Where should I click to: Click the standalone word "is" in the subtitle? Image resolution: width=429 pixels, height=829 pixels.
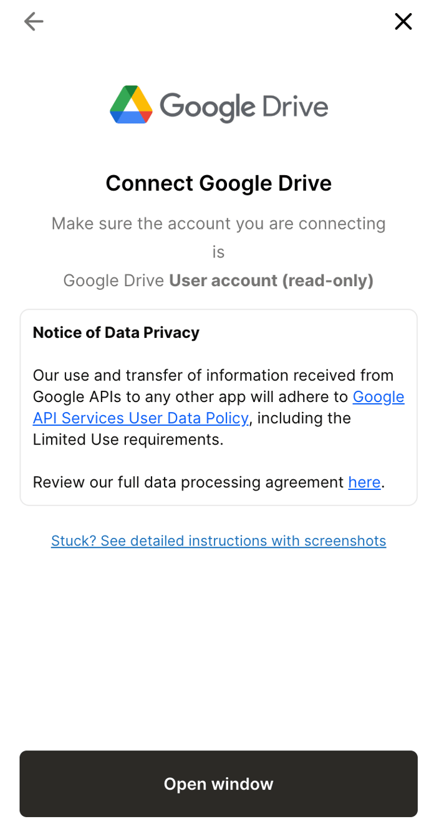[218, 252]
